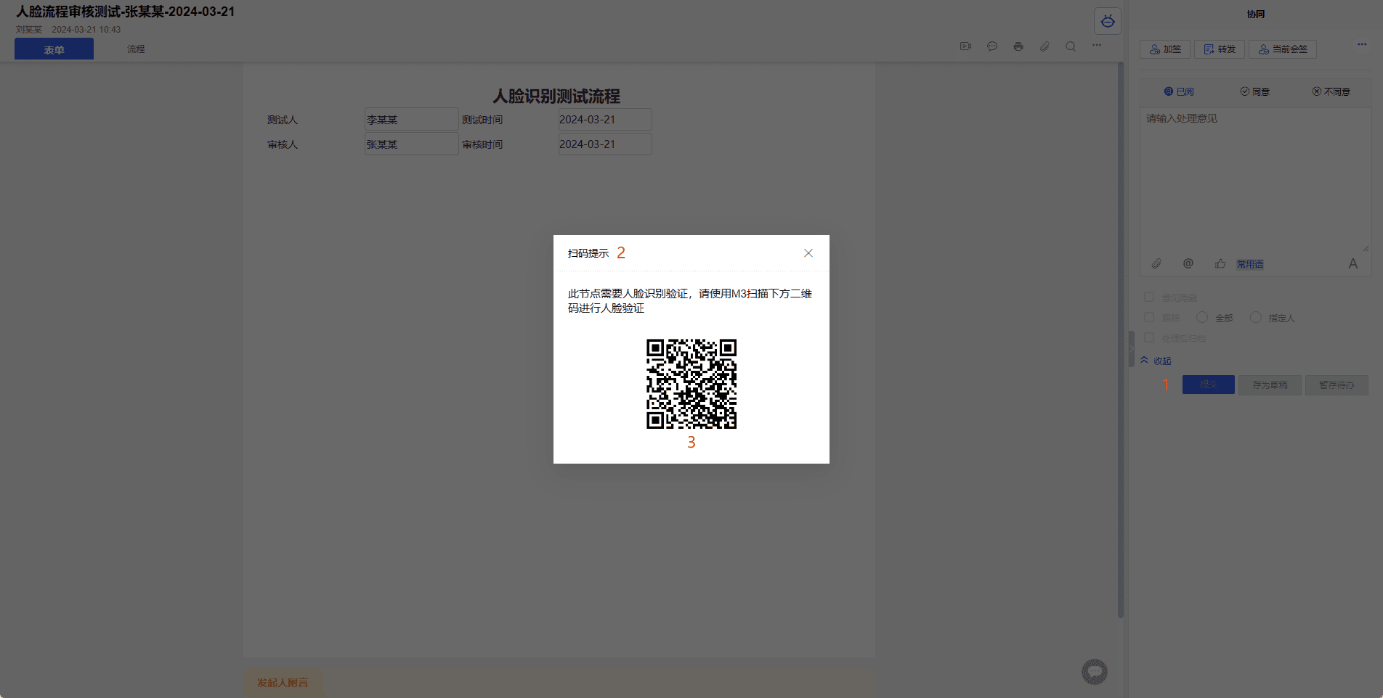Choose the 全部 radio button
This screenshot has width=1383, height=698.
(1202, 317)
